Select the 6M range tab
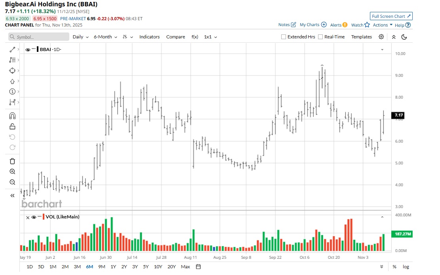Screen dimensions: 440x275 tap(90, 267)
